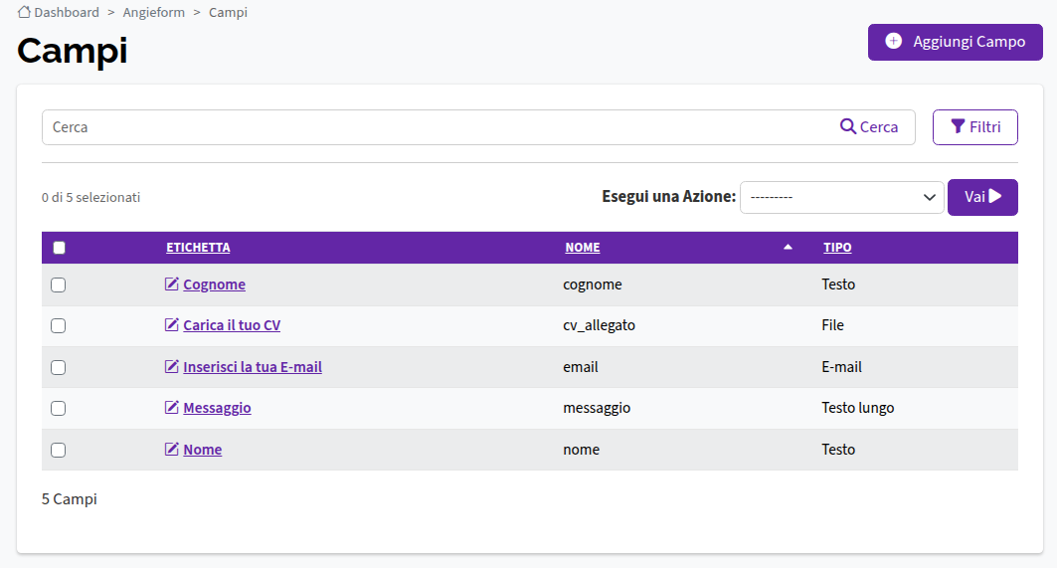Click the Vai button

pyautogui.click(x=982, y=197)
